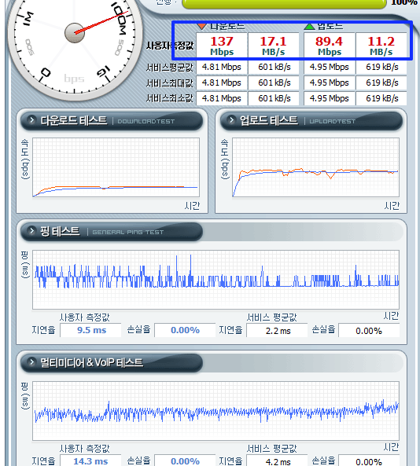Click the arrow icon beside 핑 테스트
Image resolution: width=420 pixels, height=466 pixels.
pos(31,231)
